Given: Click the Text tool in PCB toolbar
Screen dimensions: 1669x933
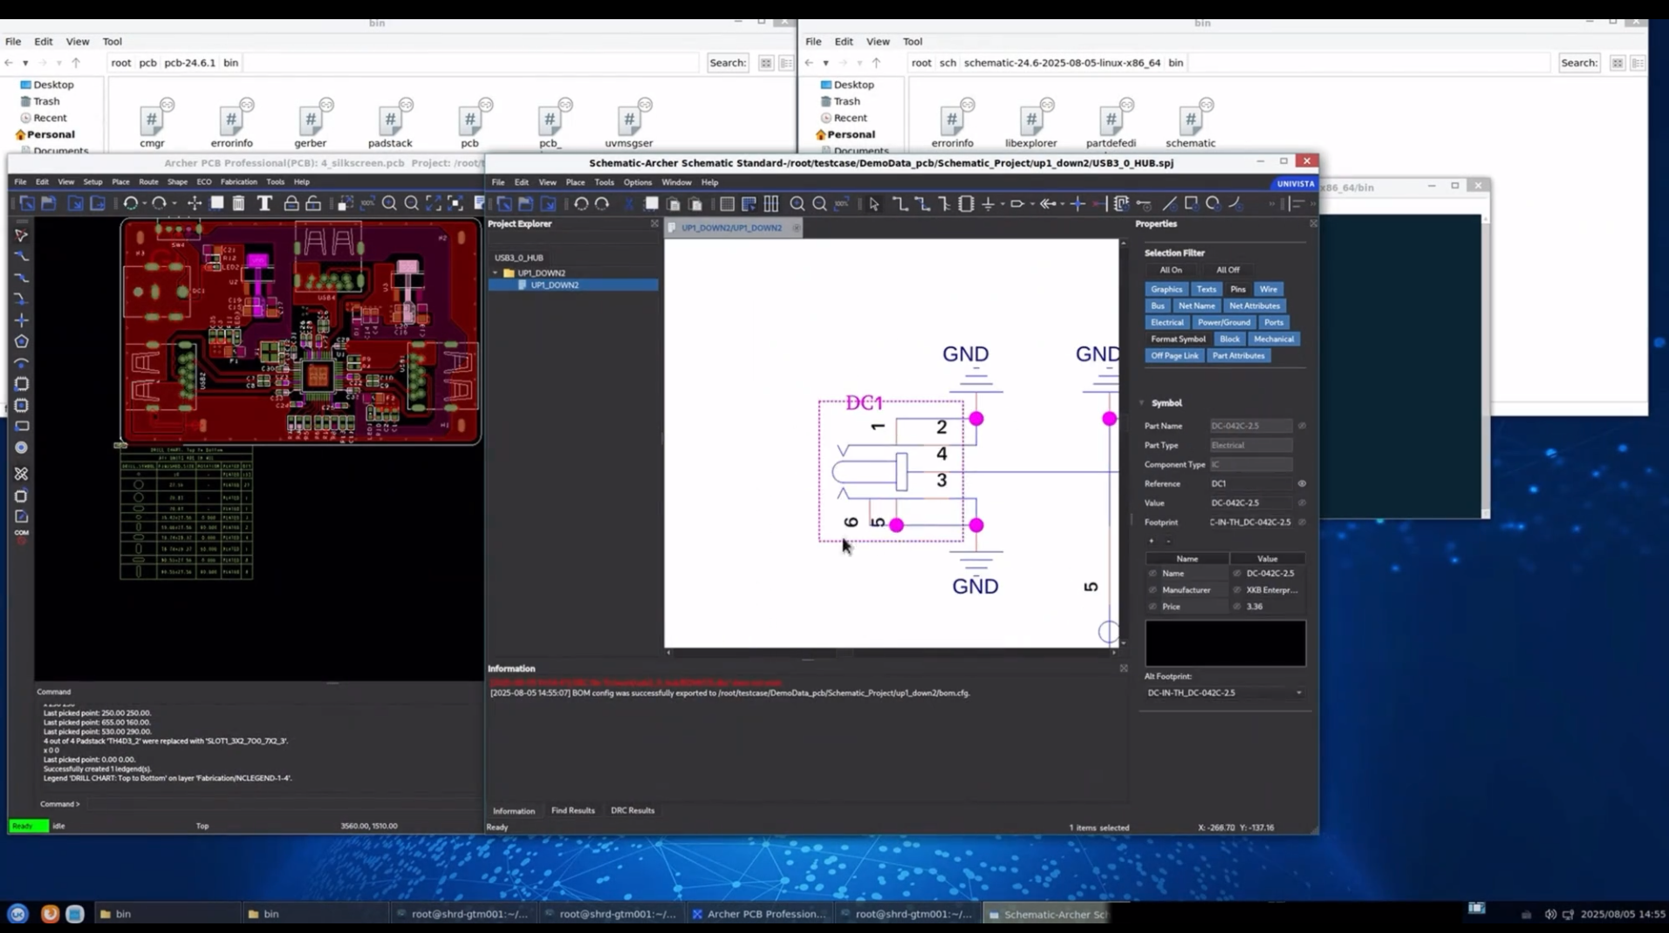Looking at the screenshot, I should [x=264, y=203].
